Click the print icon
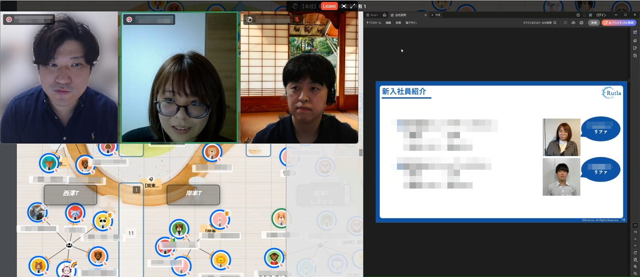The width and height of the screenshot is (640, 277). click(581, 22)
